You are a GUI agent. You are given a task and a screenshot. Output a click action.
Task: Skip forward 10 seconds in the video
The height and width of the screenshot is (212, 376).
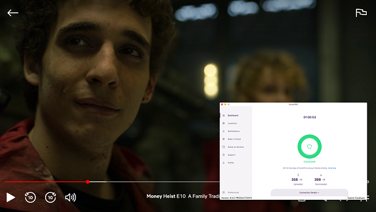pyautogui.click(x=50, y=198)
